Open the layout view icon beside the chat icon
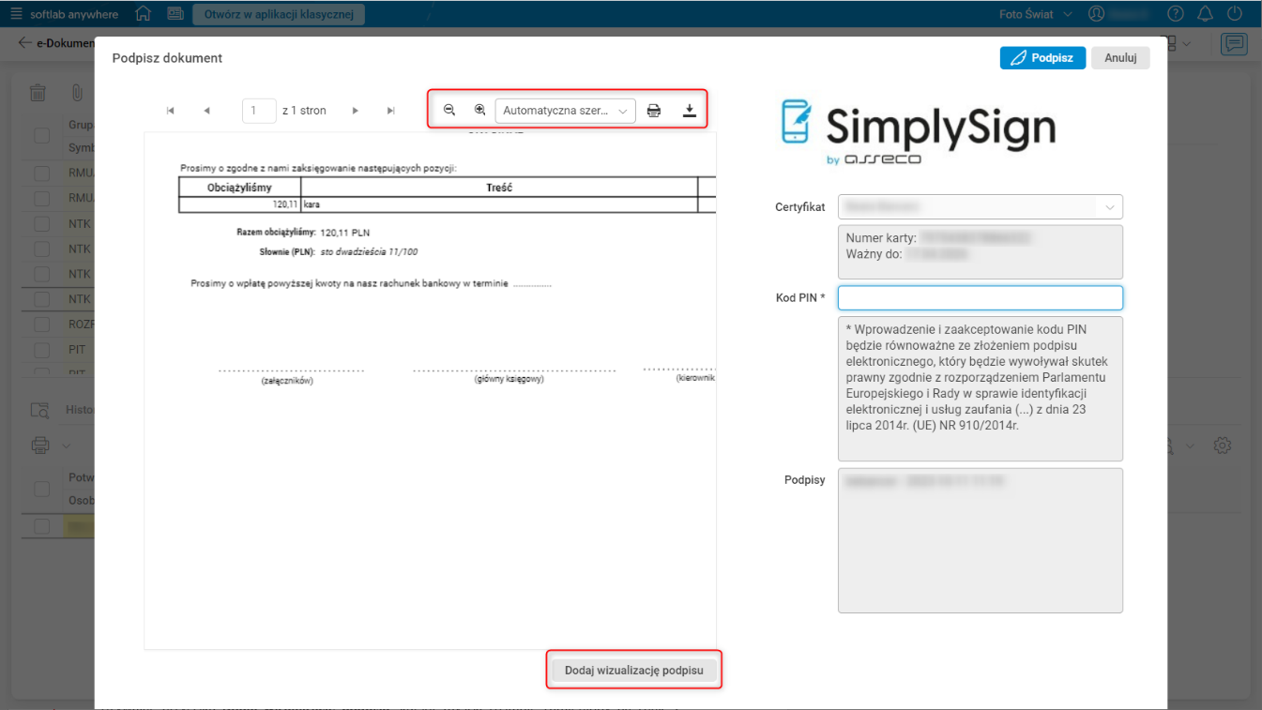This screenshot has height=710, width=1262. click(x=1170, y=43)
